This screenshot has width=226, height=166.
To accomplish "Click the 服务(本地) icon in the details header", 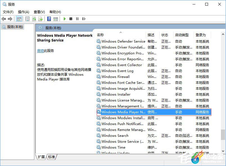I will click(41, 28).
